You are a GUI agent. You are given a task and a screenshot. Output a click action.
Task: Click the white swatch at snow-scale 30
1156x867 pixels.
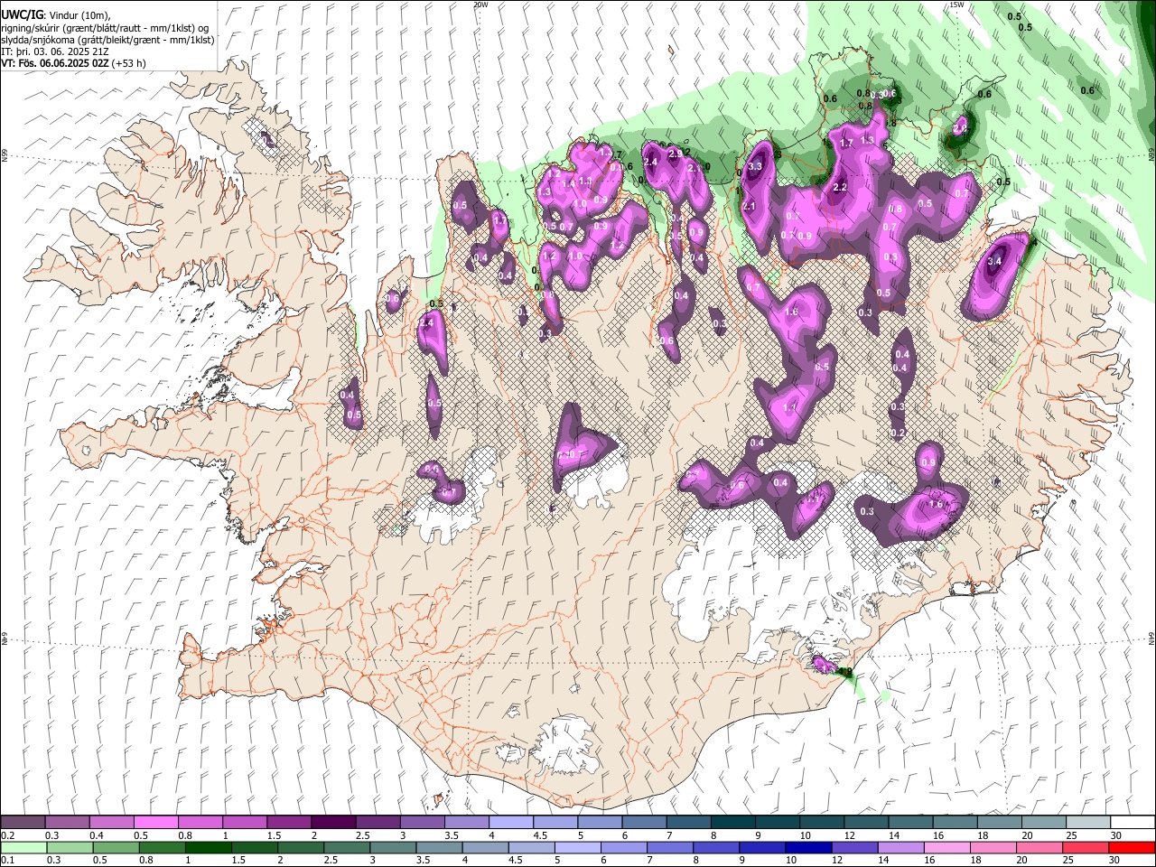[1131, 823]
